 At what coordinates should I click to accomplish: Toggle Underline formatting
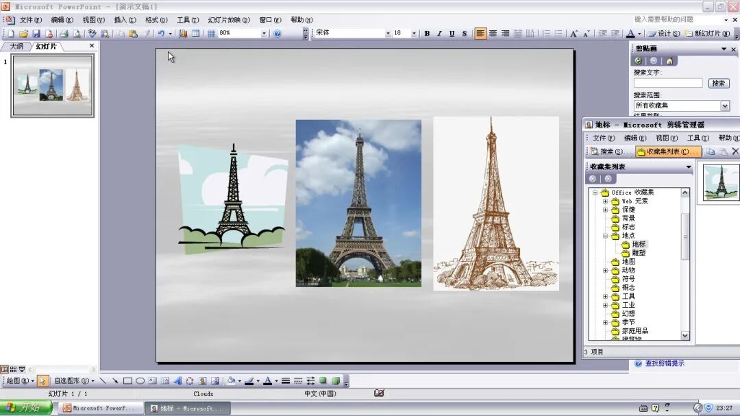point(452,34)
